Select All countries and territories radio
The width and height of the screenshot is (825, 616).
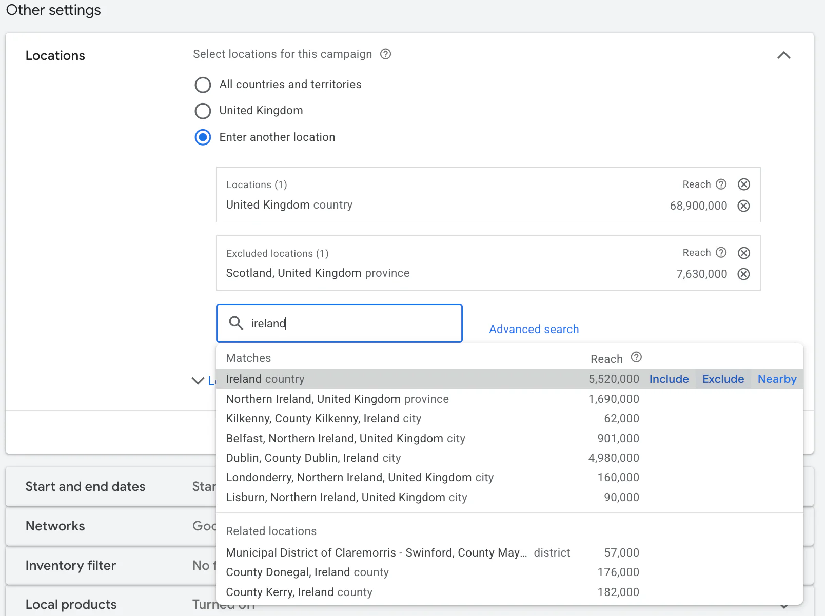pos(203,85)
